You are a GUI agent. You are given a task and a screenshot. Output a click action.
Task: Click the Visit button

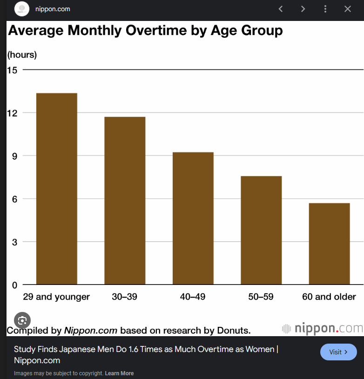coord(338,352)
